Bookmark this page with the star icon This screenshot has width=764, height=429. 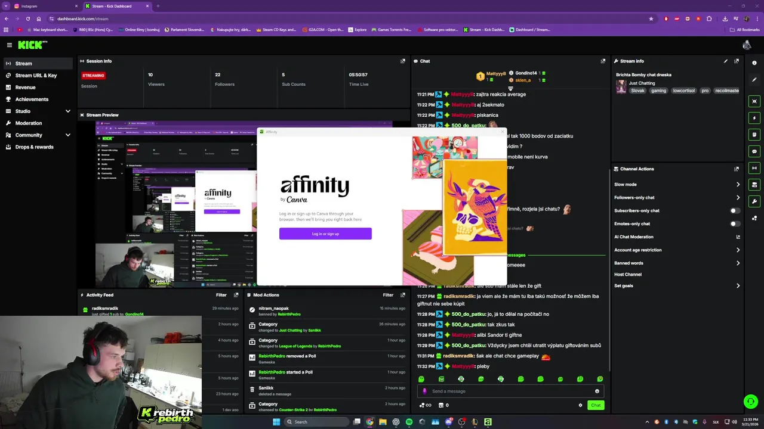click(x=651, y=18)
